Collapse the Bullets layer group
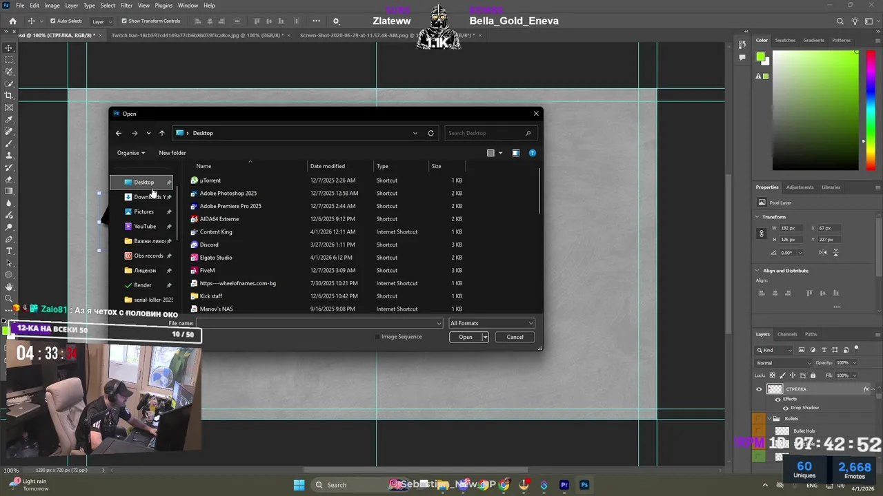 point(768,419)
